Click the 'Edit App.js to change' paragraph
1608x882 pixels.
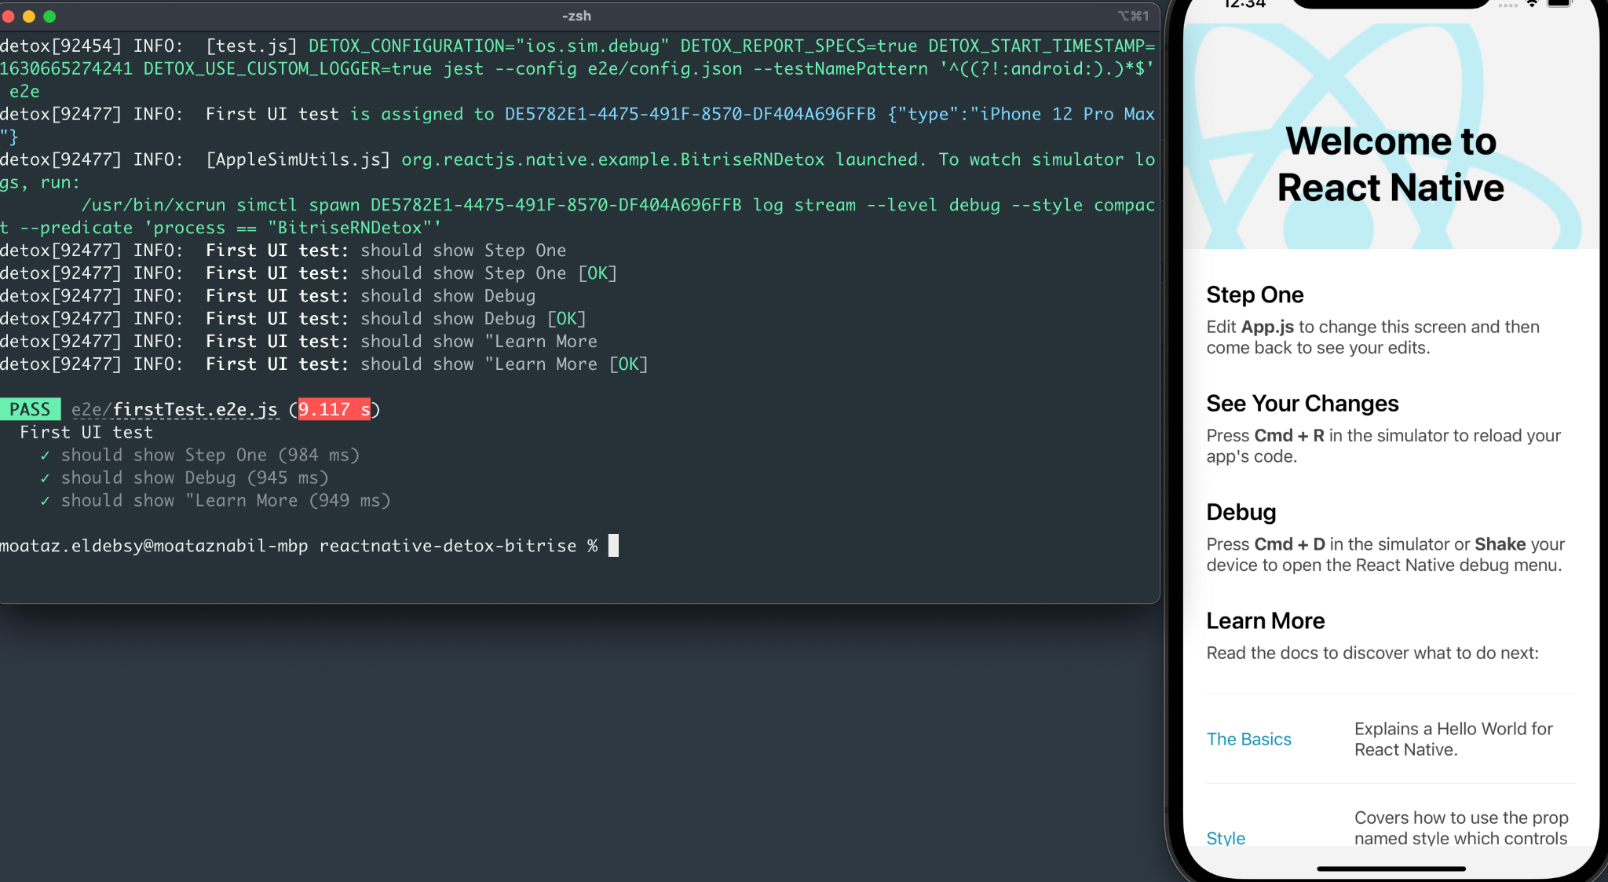click(1372, 337)
